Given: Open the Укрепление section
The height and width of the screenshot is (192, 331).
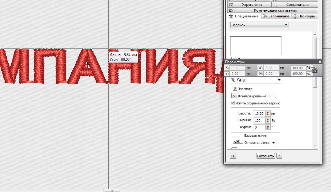Looking at the screenshot, I should click(249, 5).
